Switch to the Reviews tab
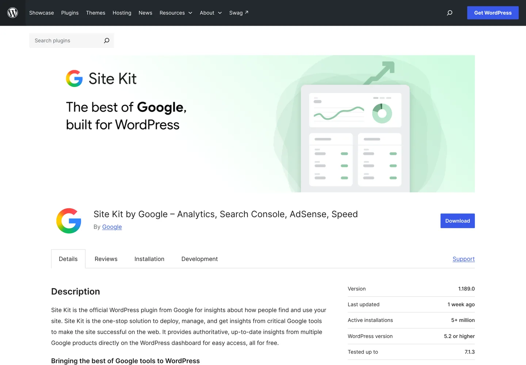This screenshot has height=365, width=526. click(106, 259)
